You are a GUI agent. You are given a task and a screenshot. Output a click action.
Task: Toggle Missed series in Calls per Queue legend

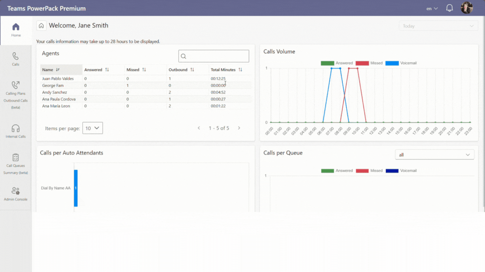pyautogui.click(x=369, y=170)
